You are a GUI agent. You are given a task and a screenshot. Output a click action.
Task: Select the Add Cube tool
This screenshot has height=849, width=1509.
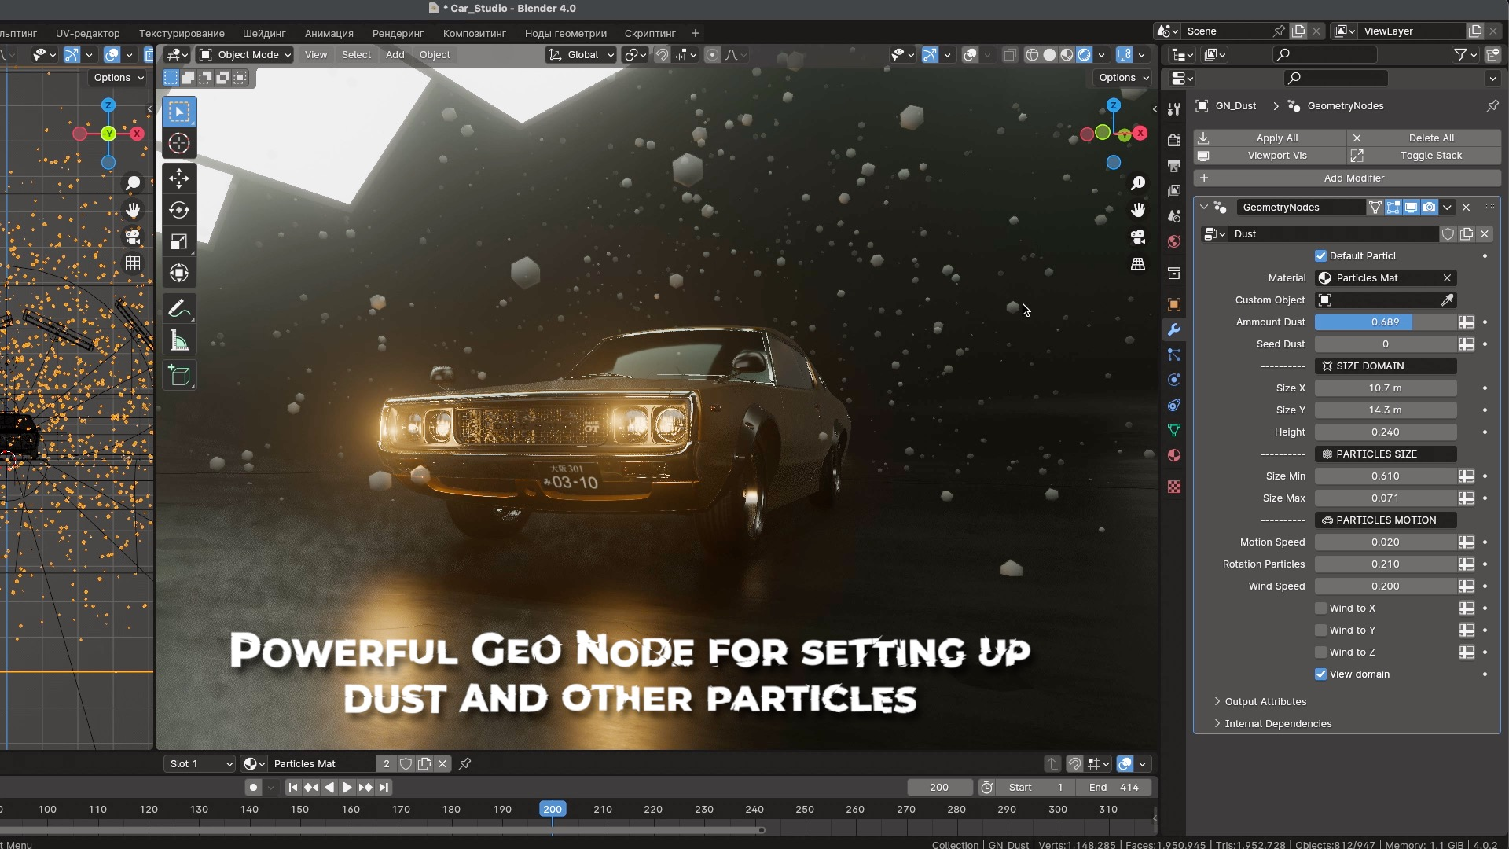179,376
